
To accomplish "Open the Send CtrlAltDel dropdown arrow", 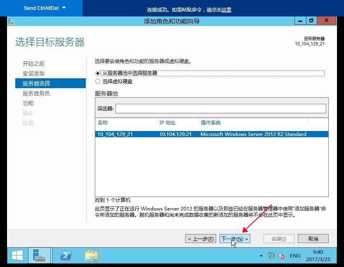I will (64, 8).
